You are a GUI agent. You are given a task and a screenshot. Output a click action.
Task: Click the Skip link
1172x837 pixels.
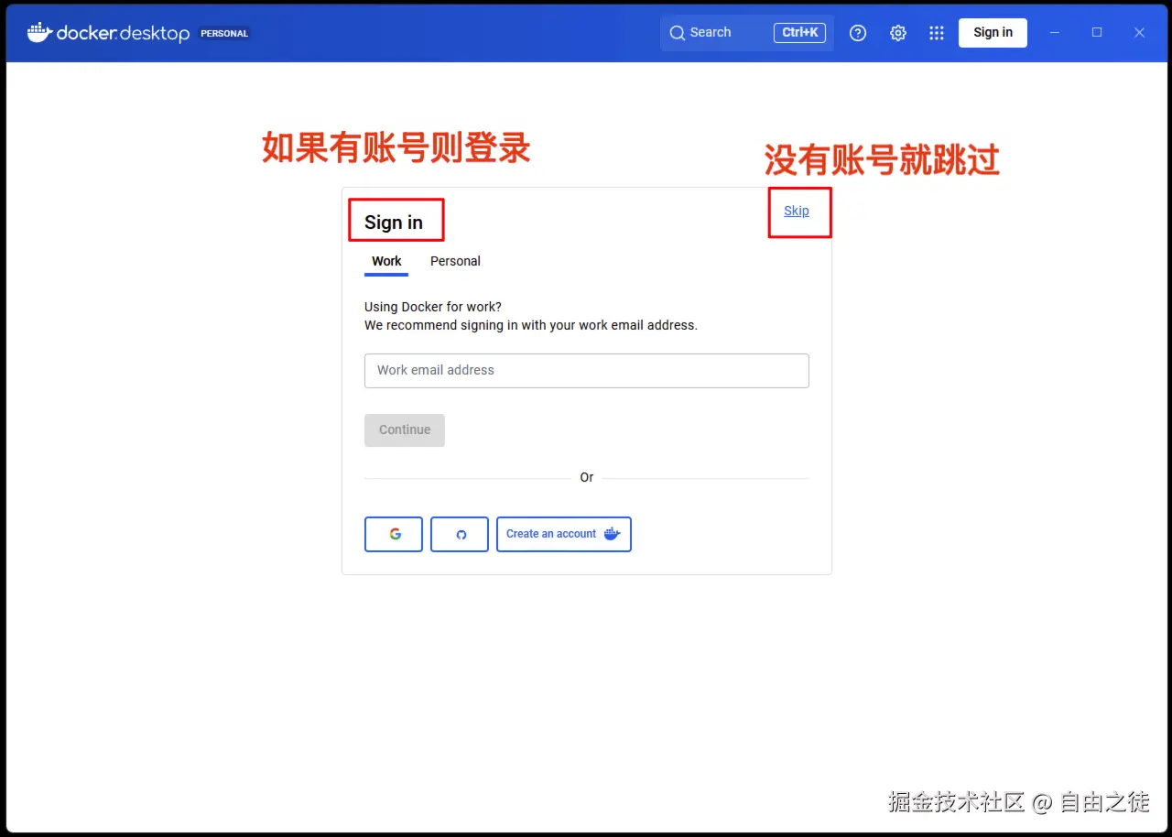coord(797,211)
